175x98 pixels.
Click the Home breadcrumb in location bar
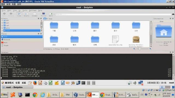pos(50,19)
